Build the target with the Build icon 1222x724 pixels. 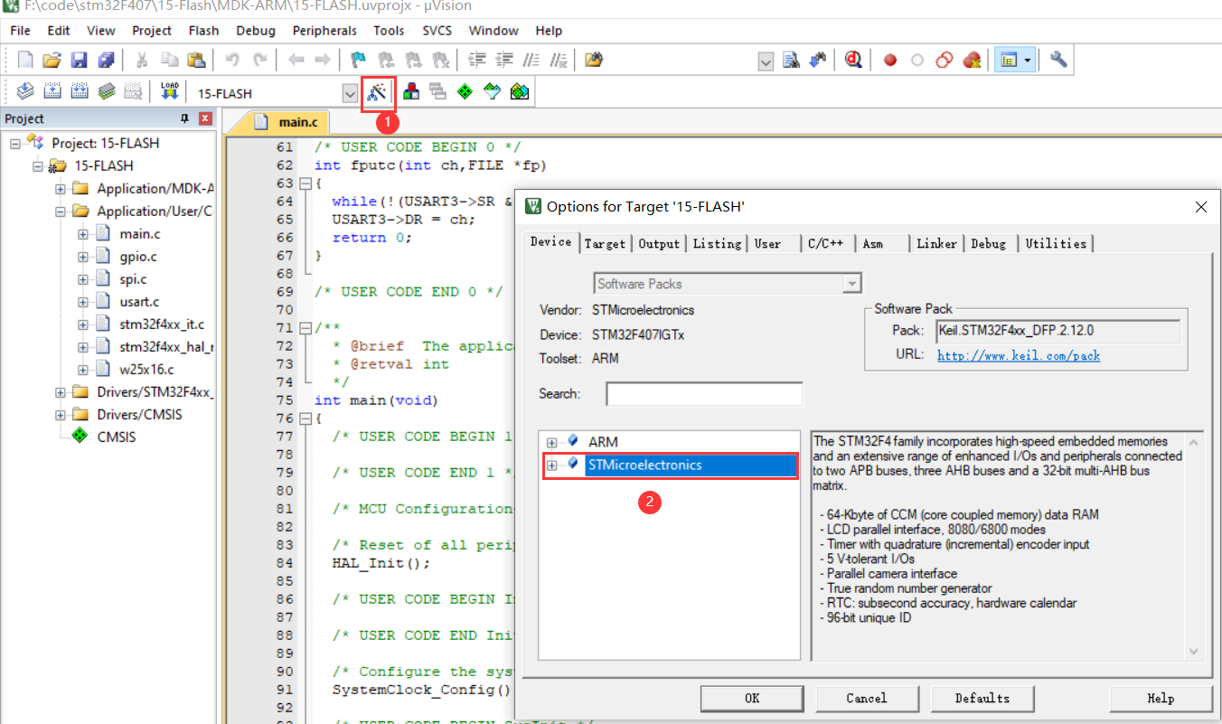coord(52,91)
